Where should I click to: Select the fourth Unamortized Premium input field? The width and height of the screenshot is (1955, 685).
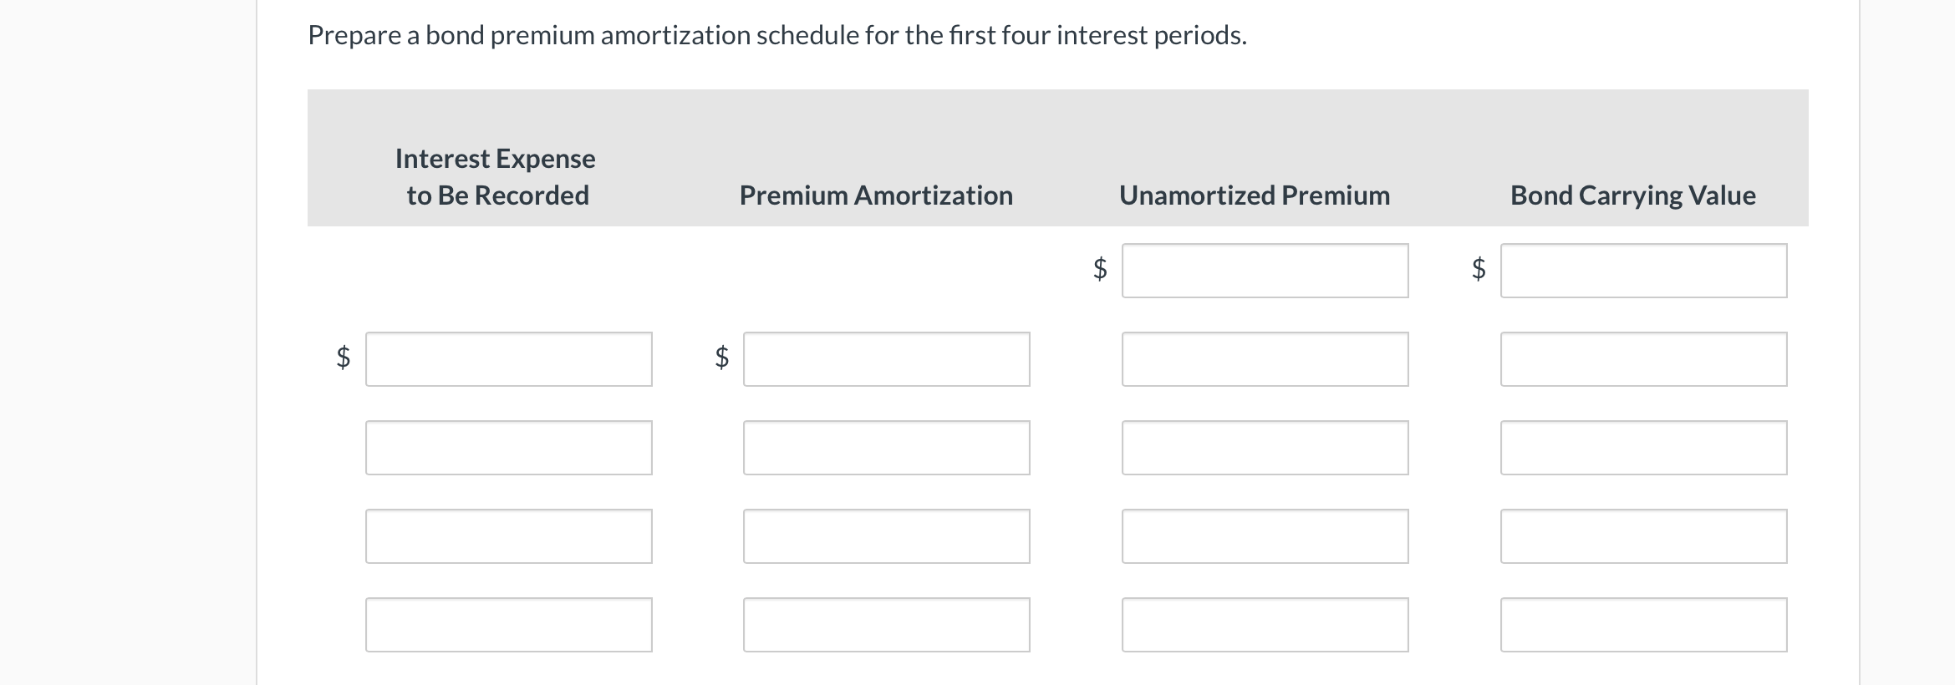1264,535
